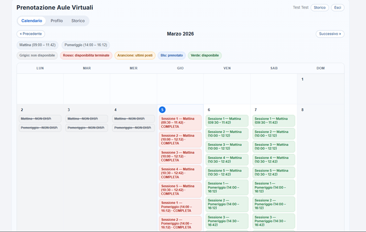366x232 pixels.
Task: Book Sessione 1 Mattina on Friday 6
Action: click(x=227, y=121)
